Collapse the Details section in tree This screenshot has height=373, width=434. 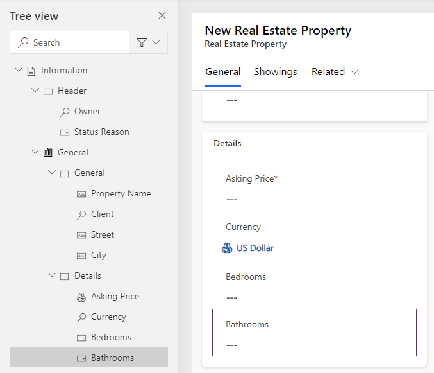(51, 275)
